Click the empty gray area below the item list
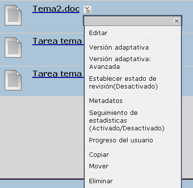The image size is (193, 188). 42,137
